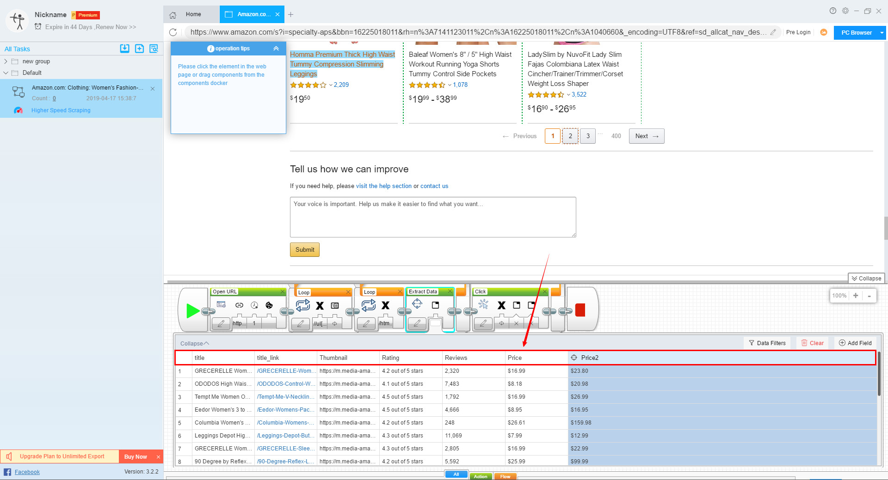Click the red Stop workflow block
Viewport: 888px width, 480px height.
click(x=580, y=310)
